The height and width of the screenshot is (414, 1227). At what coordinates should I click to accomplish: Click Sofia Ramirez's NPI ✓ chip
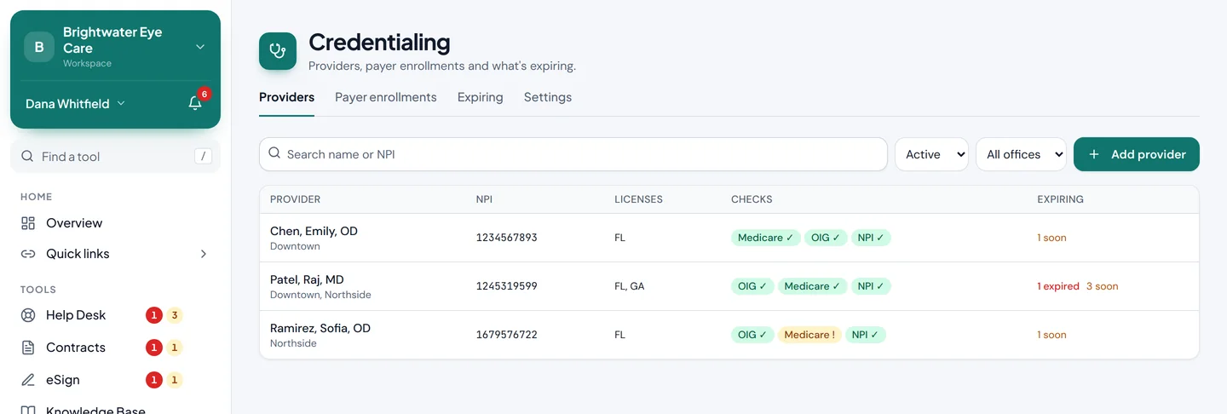click(866, 335)
